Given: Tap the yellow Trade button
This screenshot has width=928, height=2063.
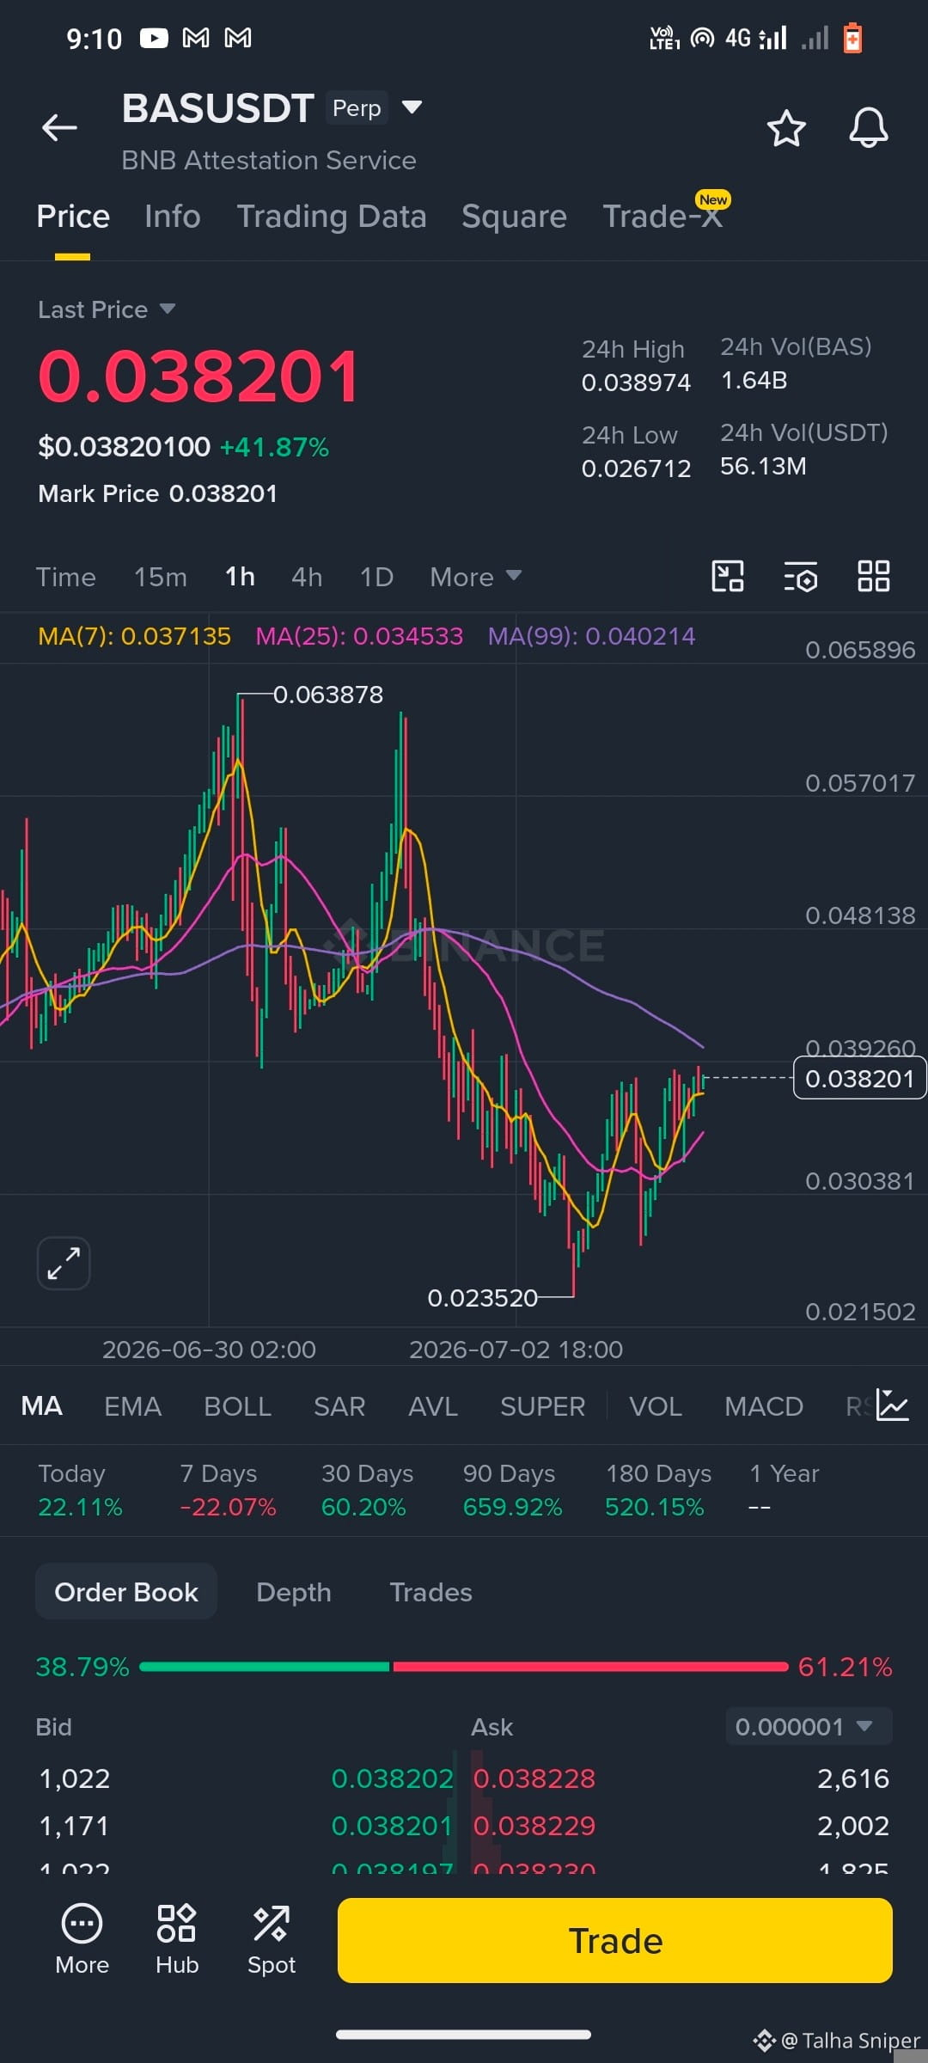Looking at the screenshot, I should click(x=615, y=1940).
